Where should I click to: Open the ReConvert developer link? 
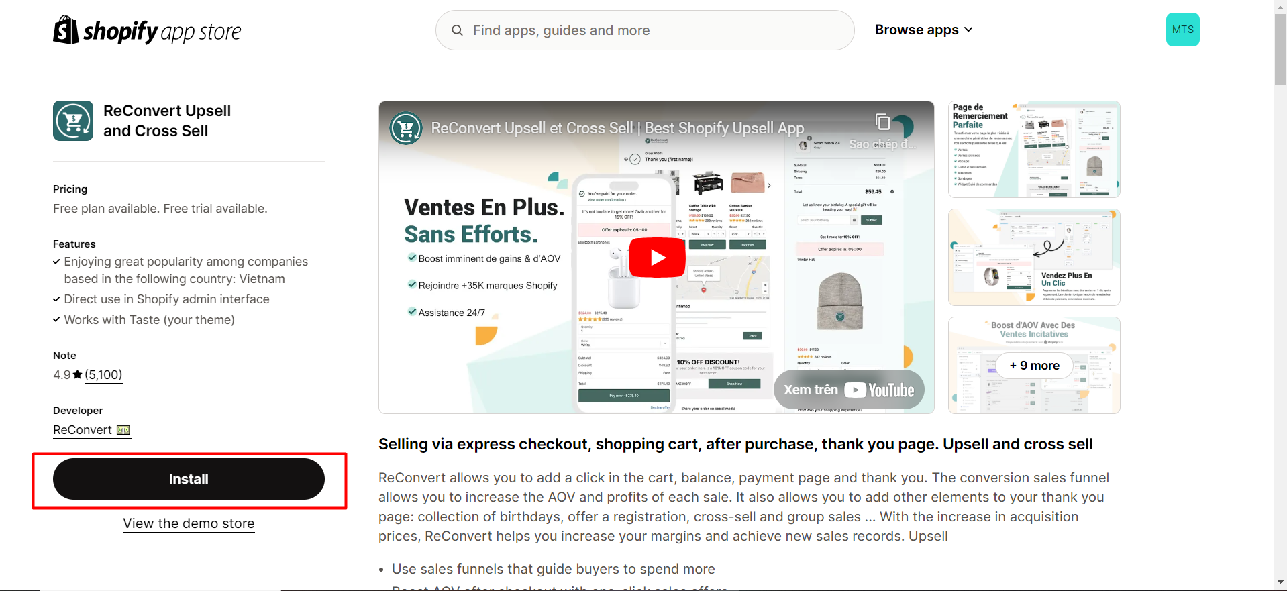[x=83, y=430]
